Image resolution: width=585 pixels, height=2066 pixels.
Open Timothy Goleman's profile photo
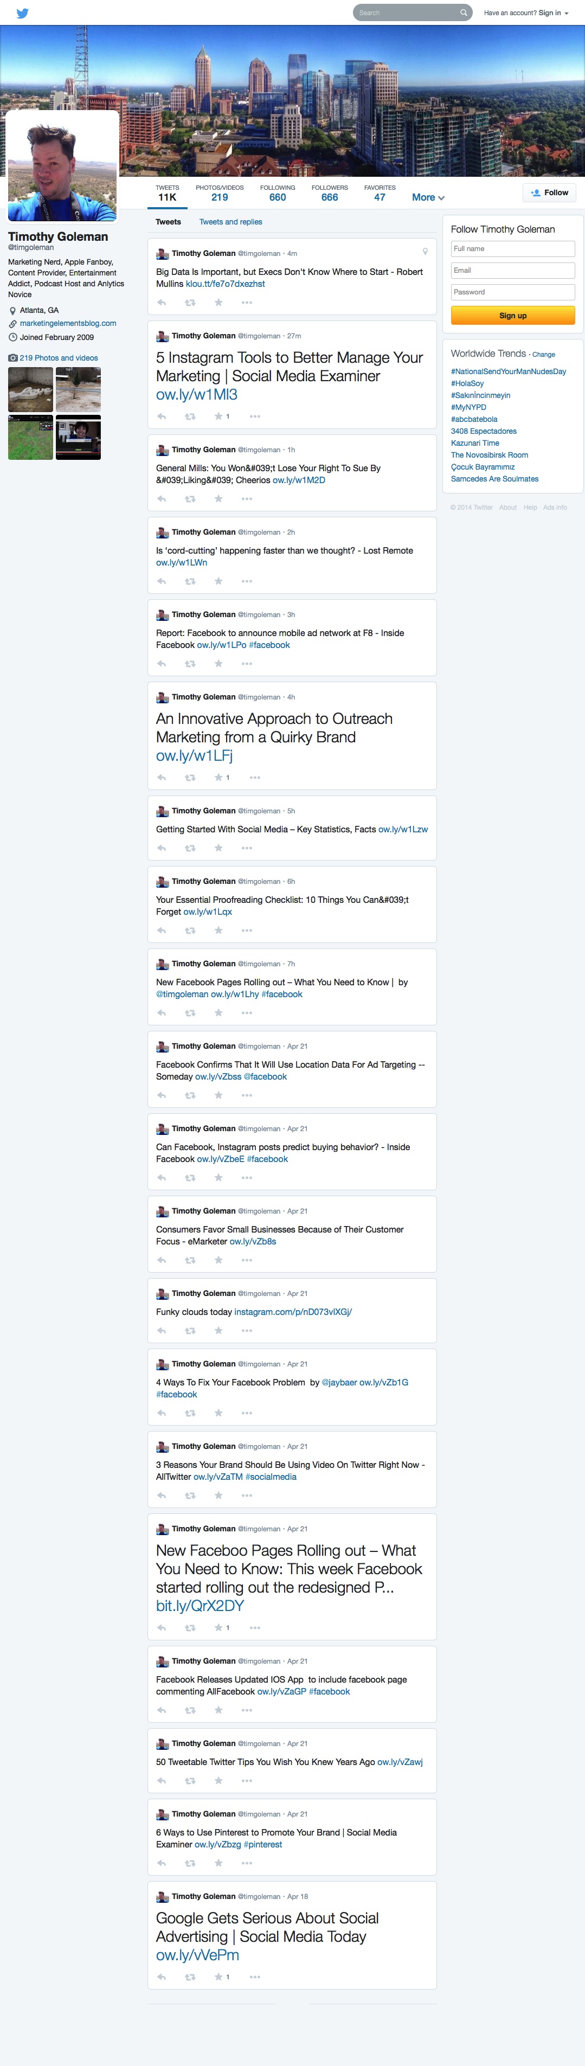point(62,165)
